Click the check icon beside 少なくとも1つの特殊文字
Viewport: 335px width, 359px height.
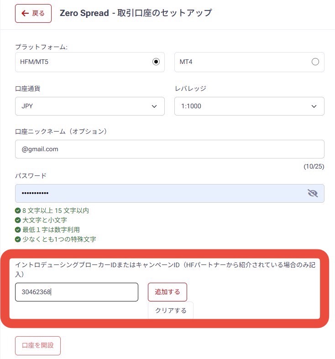click(x=18, y=239)
